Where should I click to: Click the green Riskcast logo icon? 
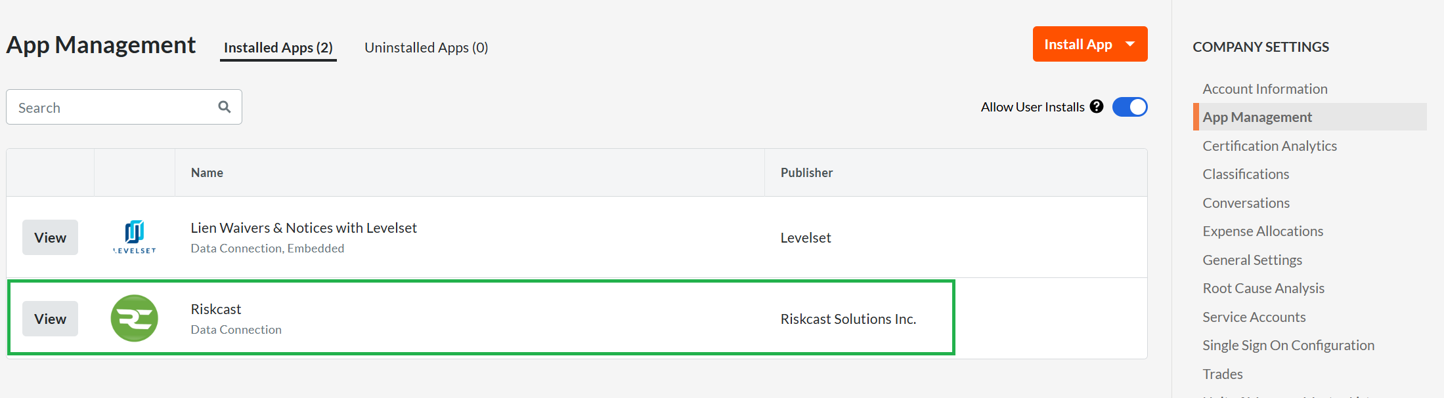pos(135,318)
